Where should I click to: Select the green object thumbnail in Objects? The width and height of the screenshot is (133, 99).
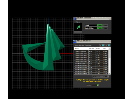pos(78,27)
